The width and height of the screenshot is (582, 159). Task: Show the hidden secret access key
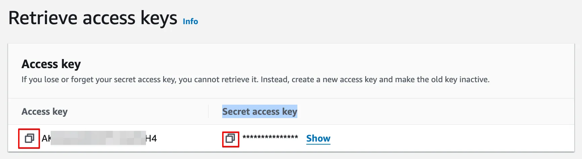[318, 138]
